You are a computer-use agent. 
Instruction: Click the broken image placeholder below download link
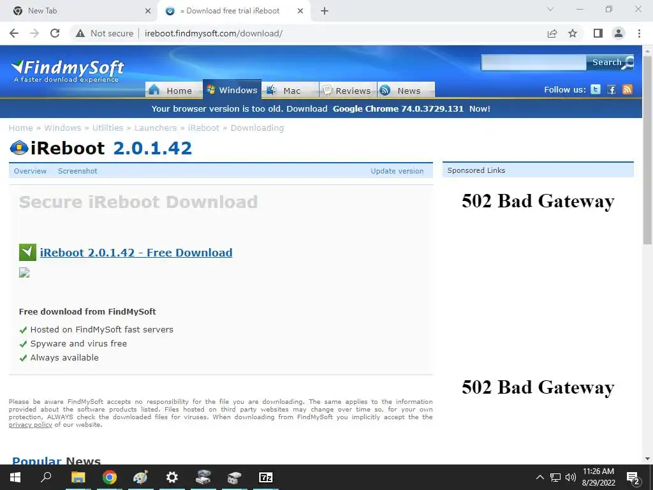coord(24,272)
